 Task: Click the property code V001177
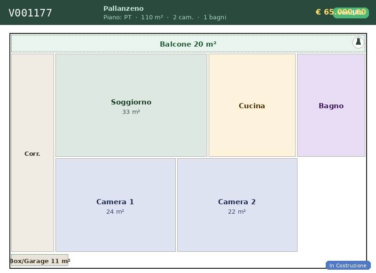click(x=30, y=13)
